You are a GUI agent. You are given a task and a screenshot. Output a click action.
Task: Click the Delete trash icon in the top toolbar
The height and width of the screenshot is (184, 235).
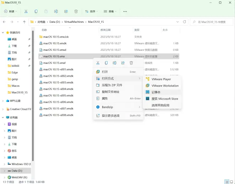pyautogui.click(x=76, y=11)
